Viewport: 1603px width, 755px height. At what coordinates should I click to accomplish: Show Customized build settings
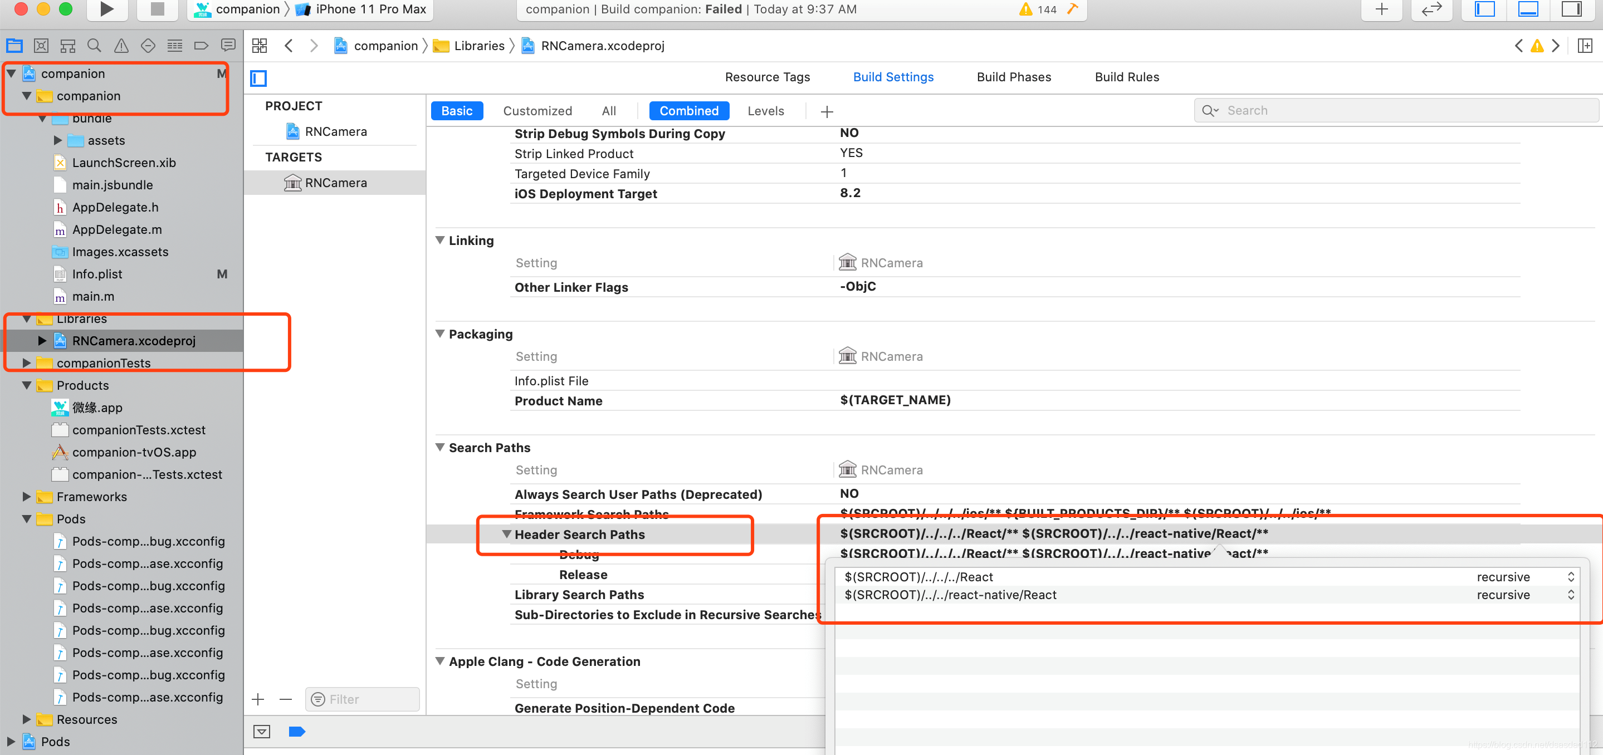(x=537, y=111)
